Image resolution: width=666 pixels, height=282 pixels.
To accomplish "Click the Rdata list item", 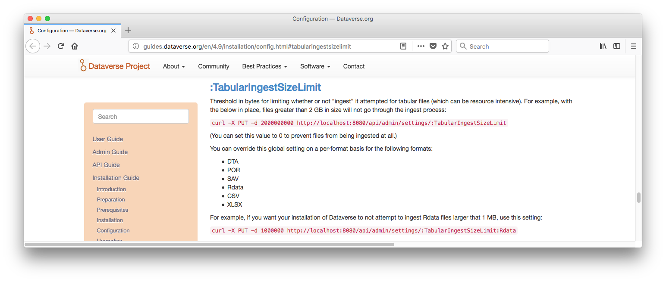I will pyautogui.click(x=236, y=187).
